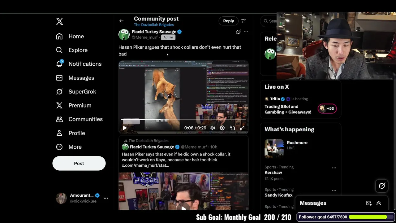Image resolution: width=396 pixels, height=223 pixels.
Task: Expand the Messages drawer
Action: [379, 203]
